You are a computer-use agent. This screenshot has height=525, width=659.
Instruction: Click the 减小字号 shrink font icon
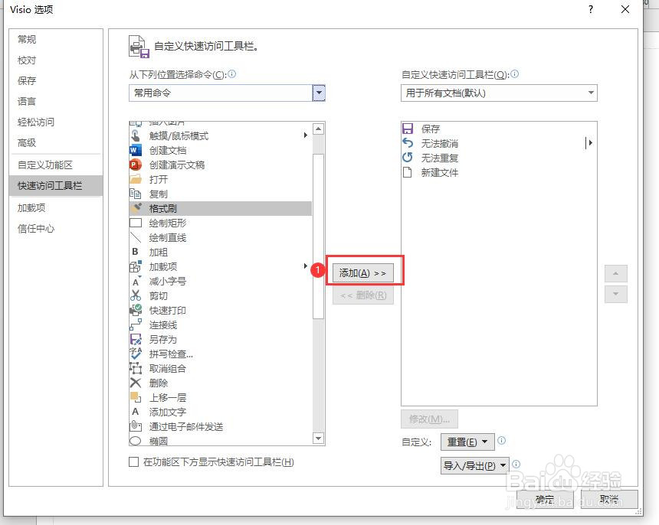point(136,281)
